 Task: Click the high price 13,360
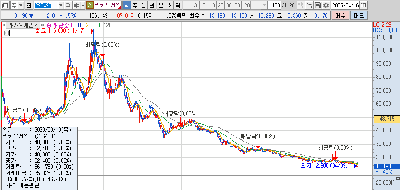coord(292,15)
